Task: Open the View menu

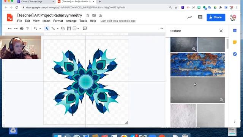Action: (x=36, y=21)
